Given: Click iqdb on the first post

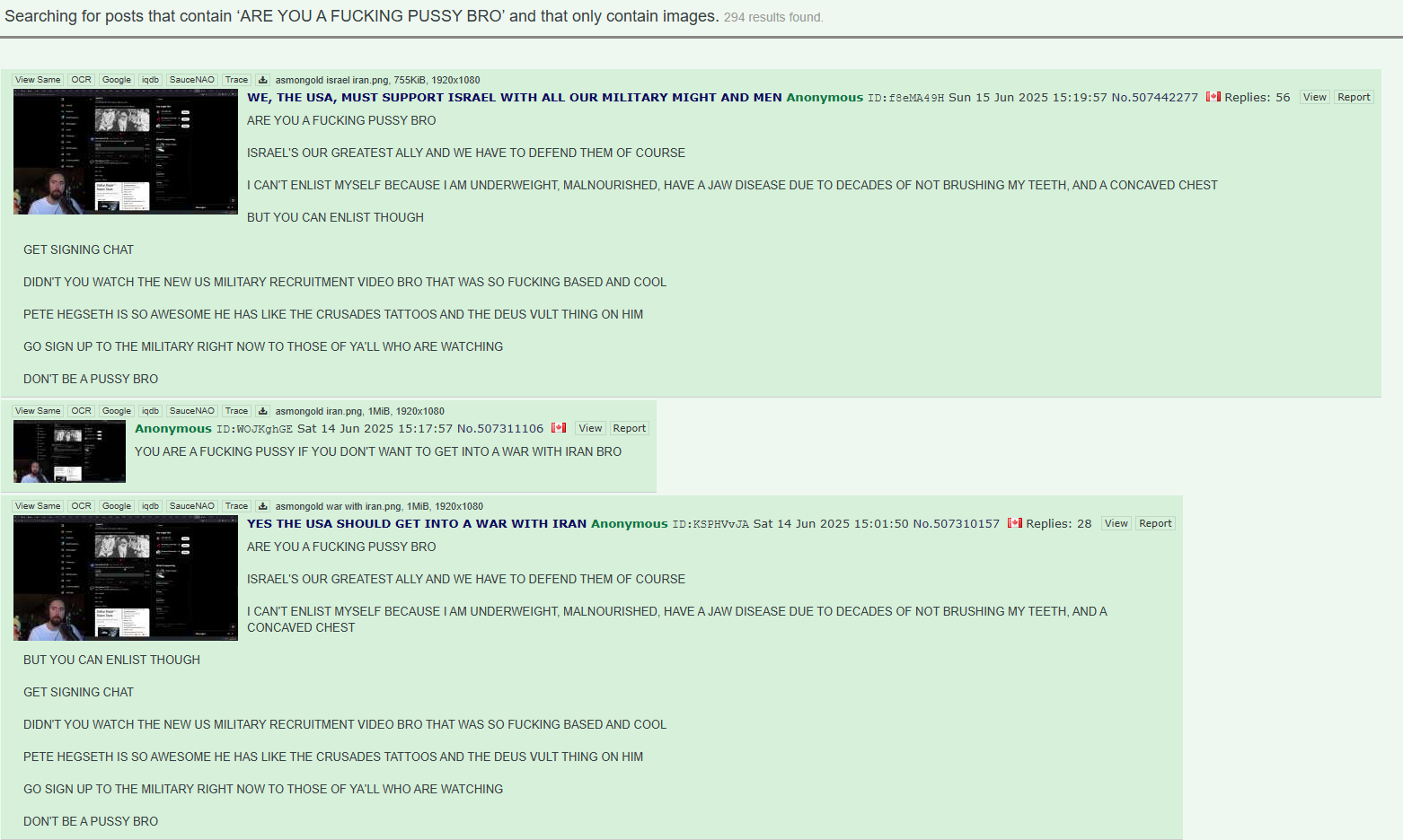Looking at the screenshot, I should 150,80.
